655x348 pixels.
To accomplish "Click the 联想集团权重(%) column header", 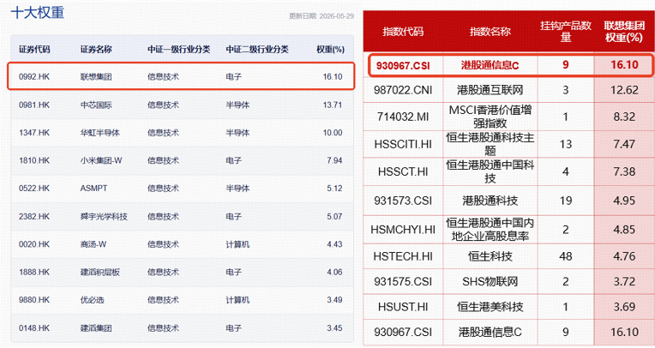I will point(624,32).
